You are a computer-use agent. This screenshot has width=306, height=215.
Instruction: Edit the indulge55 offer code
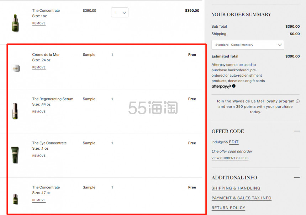[x=234, y=142]
